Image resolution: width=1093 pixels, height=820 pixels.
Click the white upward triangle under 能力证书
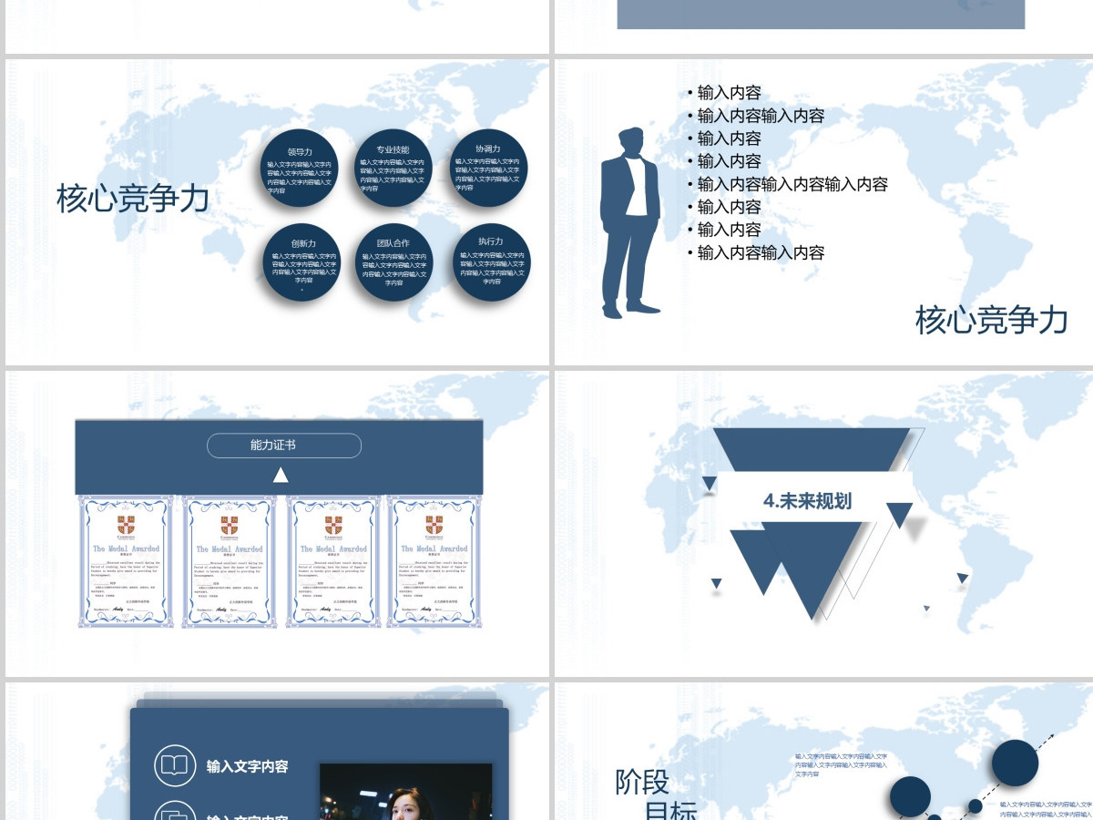281,475
